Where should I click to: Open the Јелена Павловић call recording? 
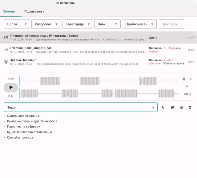[x=98, y=62]
